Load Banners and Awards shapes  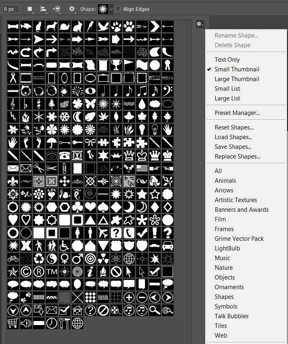pyautogui.click(x=242, y=210)
